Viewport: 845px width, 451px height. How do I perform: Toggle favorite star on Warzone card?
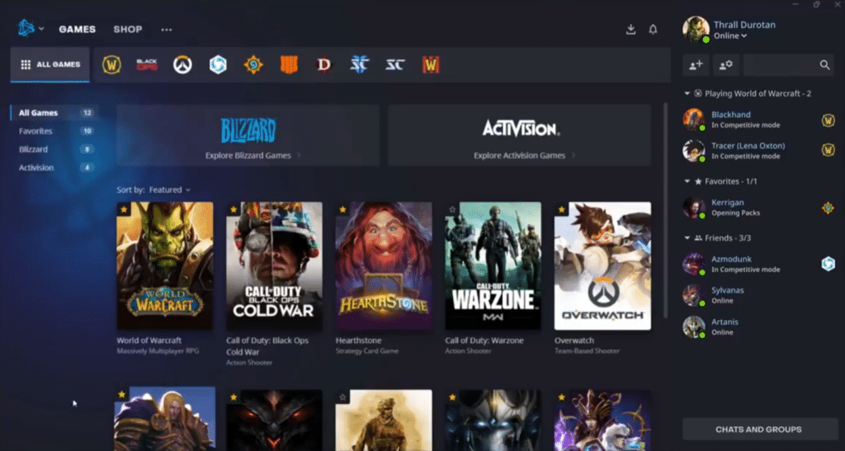pos(452,209)
